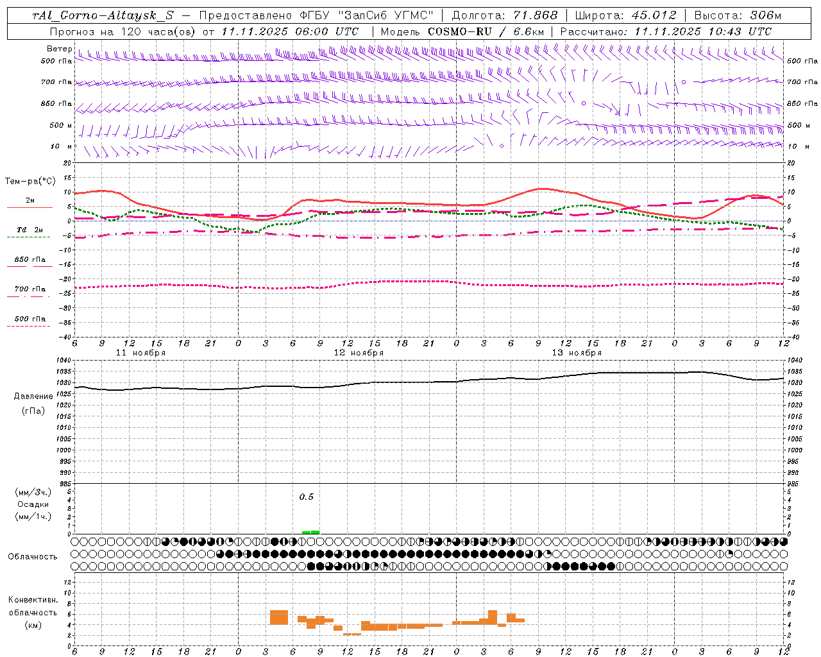Click the Td 2м legend entry

pos(30,230)
